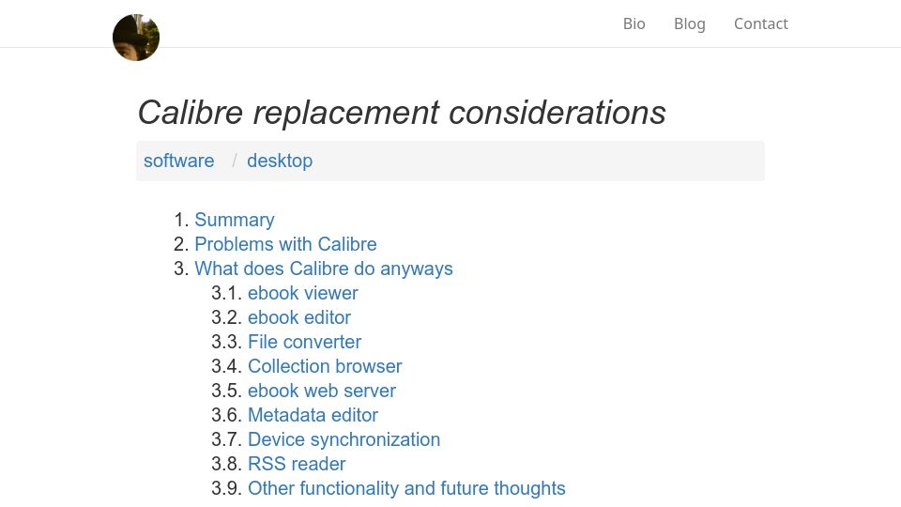The height and width of the screenshot is (507, 901).
Task: Click the round avatar photo logo
Action: 136,38
